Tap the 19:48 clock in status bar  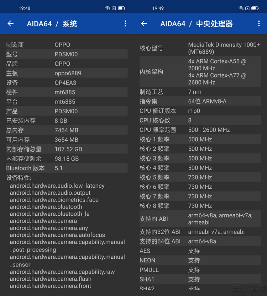click(x=25, y=8)
